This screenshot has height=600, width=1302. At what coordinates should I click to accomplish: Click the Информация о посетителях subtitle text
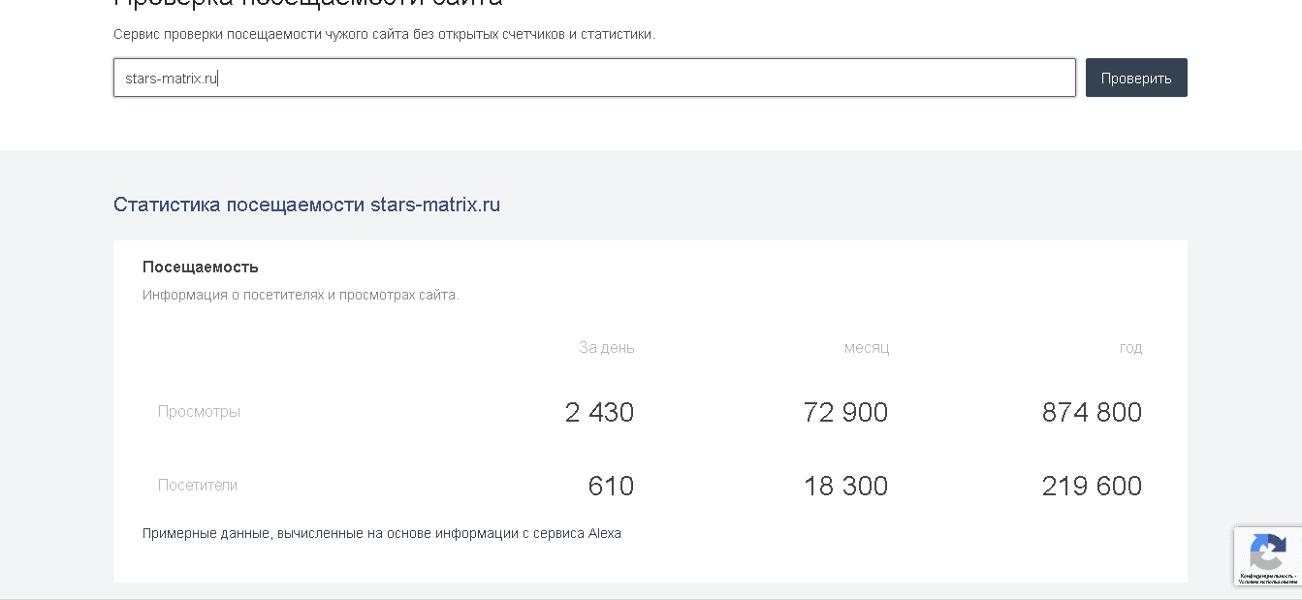pyautogui.click(x=301, y=295)
